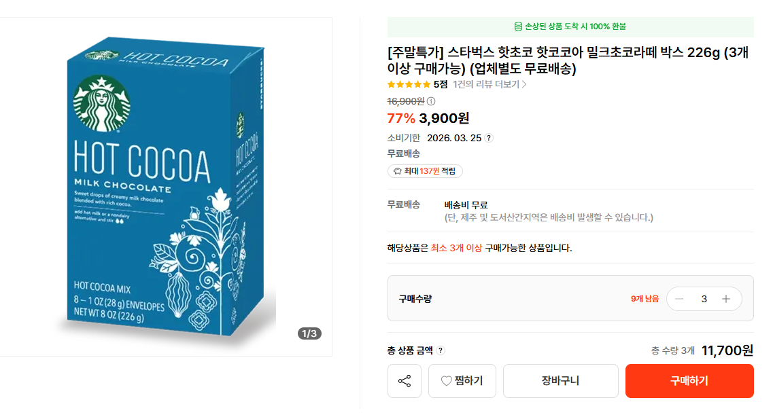The image size is (773, 417).
Task: Click the 손상된 상품 도착 시 100% 환불 banner text
Action: (575, 26)
